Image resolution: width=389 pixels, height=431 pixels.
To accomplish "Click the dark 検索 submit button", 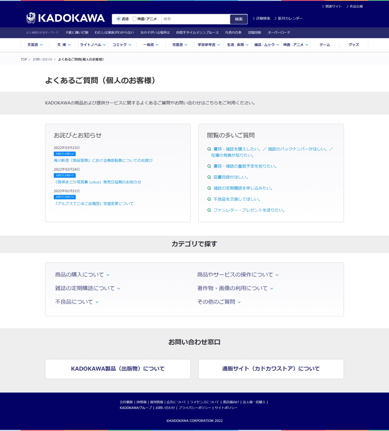I will [239, 19].
